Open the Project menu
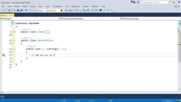Image resolution: width=181 pixels, height=102 pixels. coord(17,7)
